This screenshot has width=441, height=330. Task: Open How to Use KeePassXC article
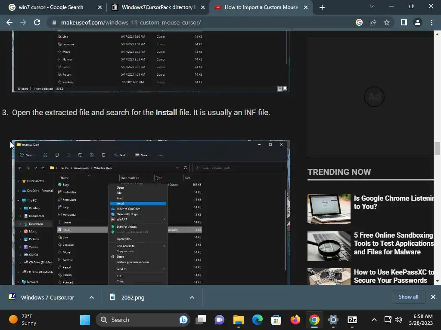click(x=394, y=276)
